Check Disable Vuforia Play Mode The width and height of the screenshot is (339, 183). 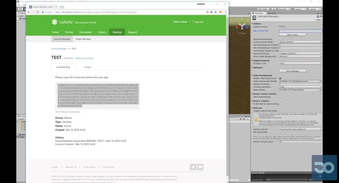(x=280, y=111)
